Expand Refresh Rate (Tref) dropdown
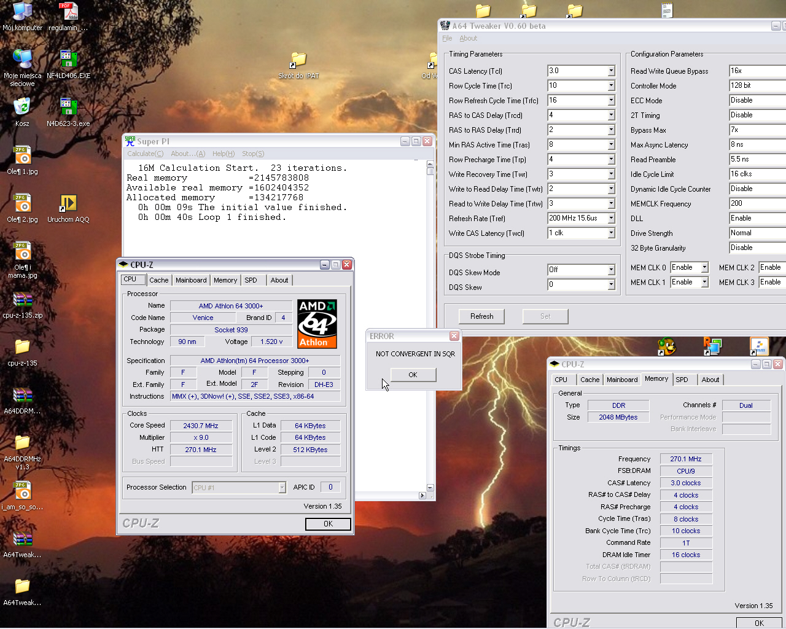 click(x=611, y=218)
